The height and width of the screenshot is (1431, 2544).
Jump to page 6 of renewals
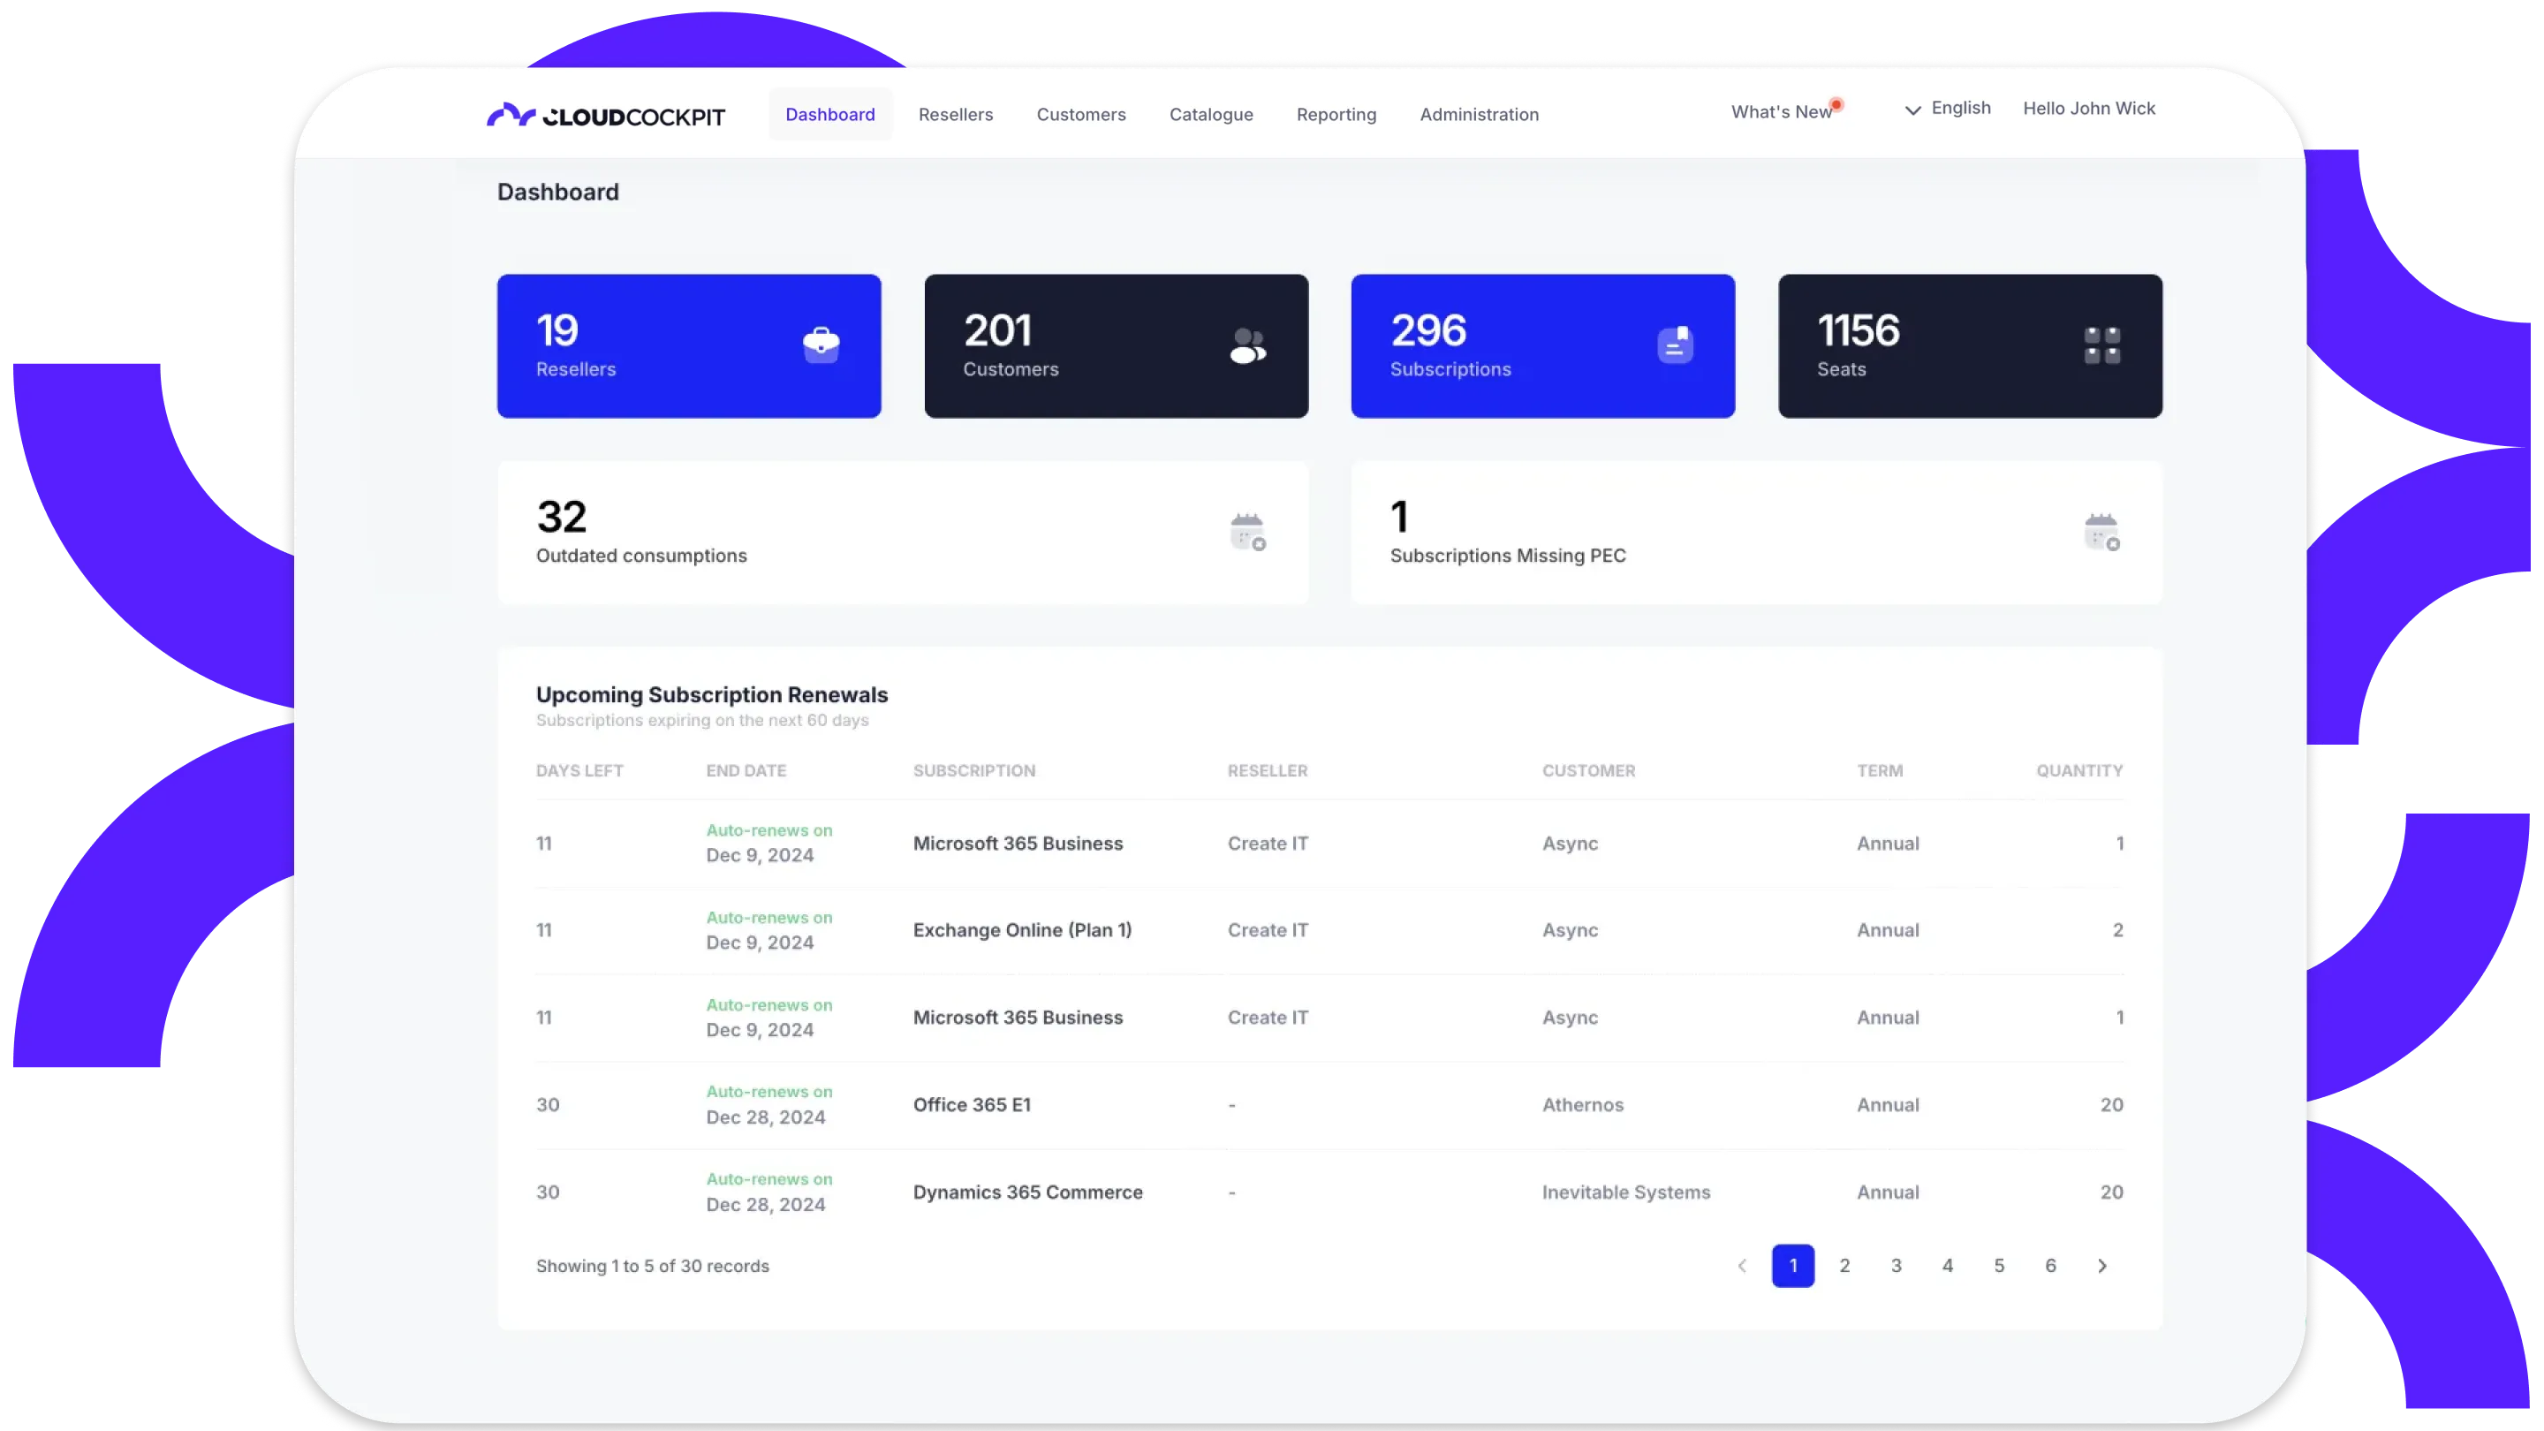pos(2050,1266)
